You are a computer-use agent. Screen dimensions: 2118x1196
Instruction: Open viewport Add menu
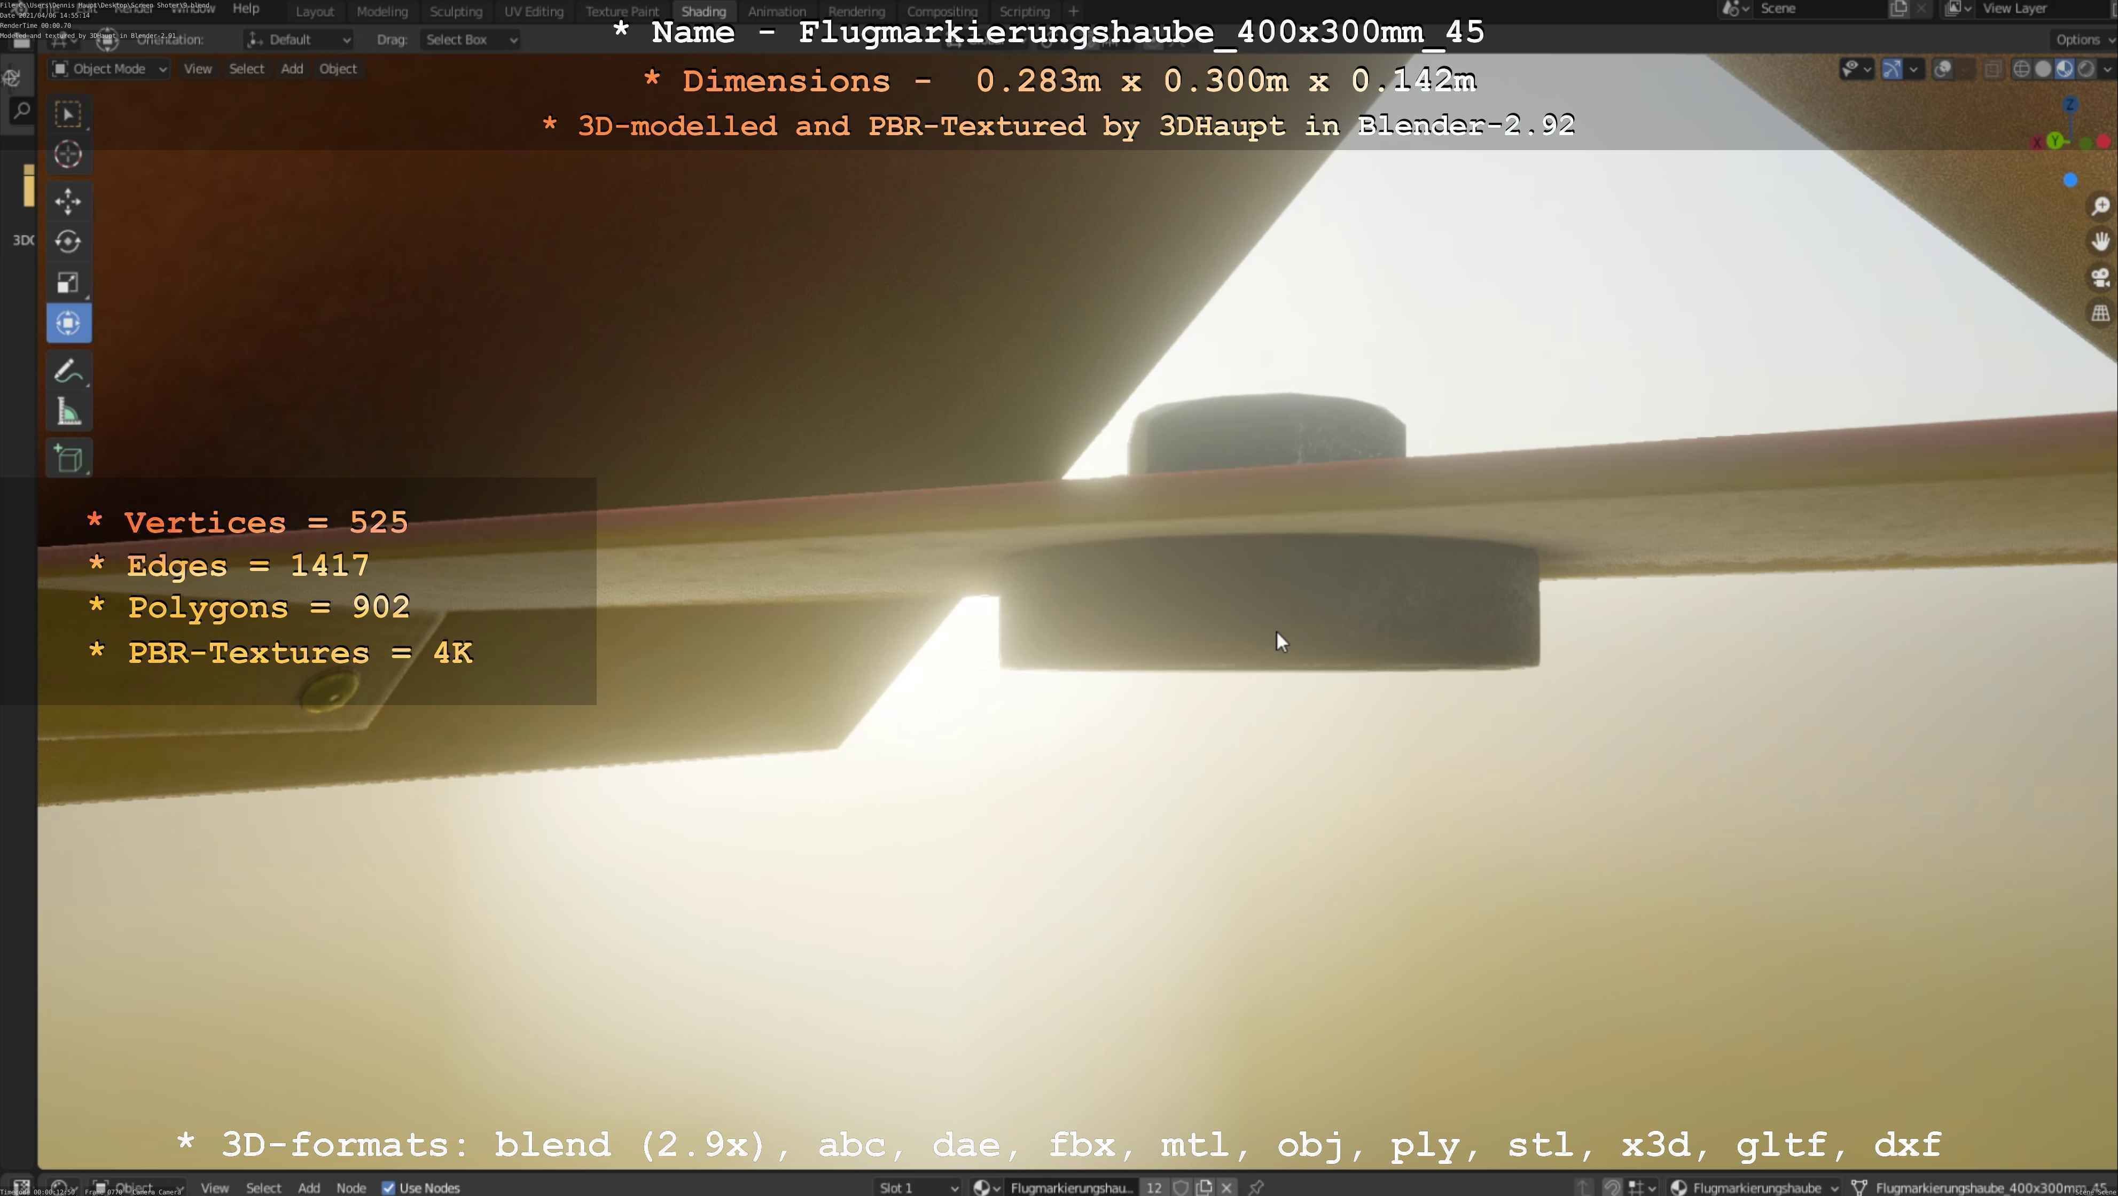point(292,69)
